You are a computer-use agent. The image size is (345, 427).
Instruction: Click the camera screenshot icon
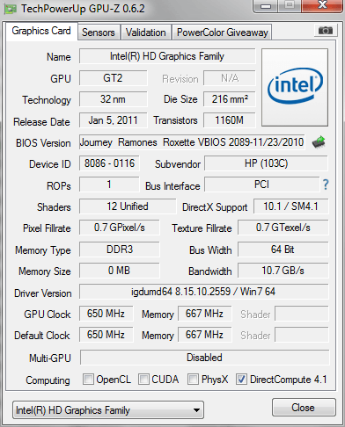tap(325, 31)
